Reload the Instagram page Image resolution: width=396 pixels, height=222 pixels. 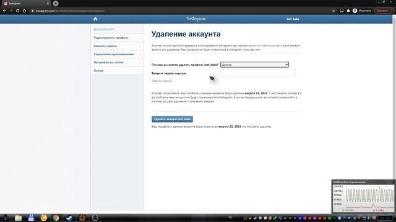pyautogui.click(x=17, y=11)
